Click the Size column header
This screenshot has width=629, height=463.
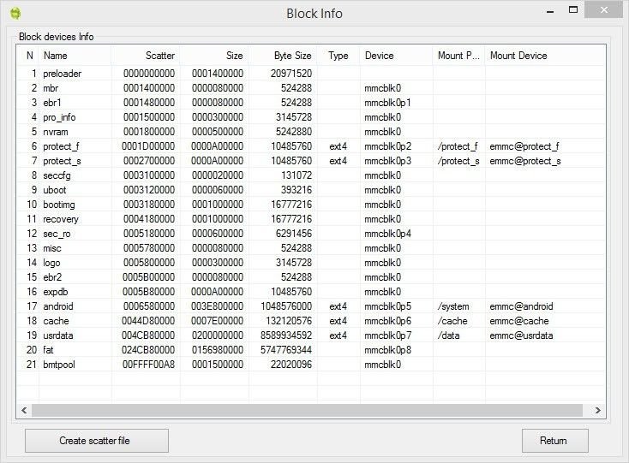click(214, 56)
